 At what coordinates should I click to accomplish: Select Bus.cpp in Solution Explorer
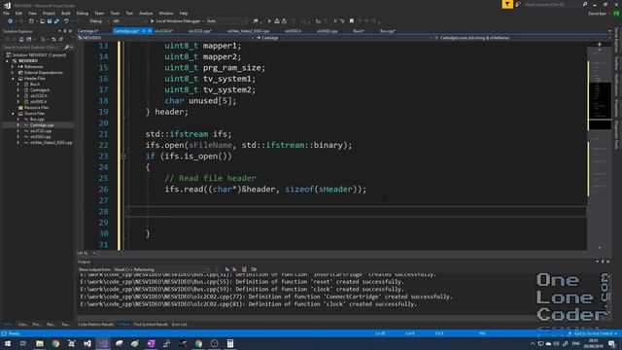[37, 119]
